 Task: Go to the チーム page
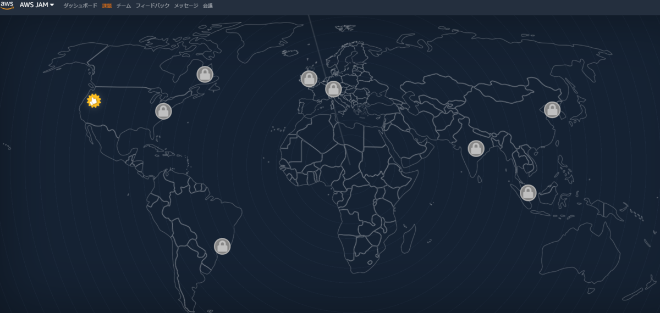[124, 5]
